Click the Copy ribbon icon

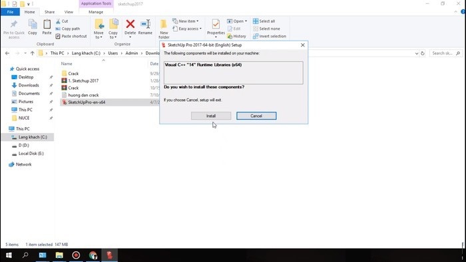(x=33, y=25)
